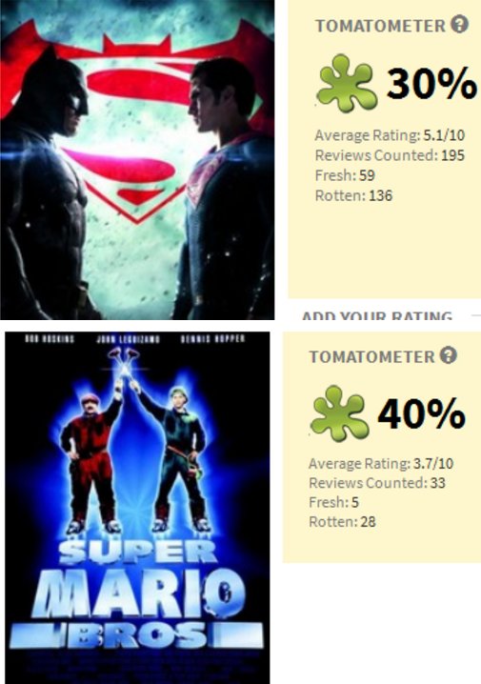Open the Batman v Superman poster
Viewport: 481px width, 684px height.
pos(137,160)
